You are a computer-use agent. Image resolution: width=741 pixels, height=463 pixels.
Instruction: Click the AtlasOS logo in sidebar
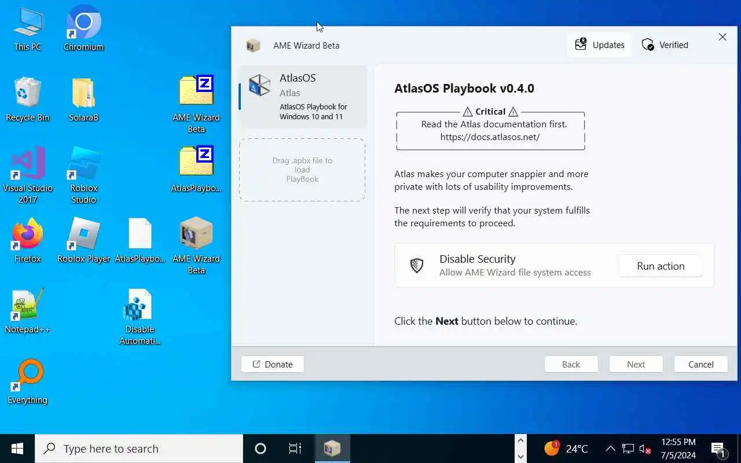(x=260, y=86)
